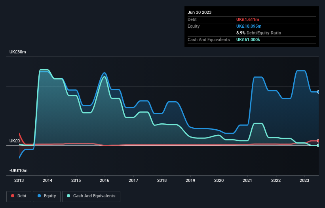Toggle Cash And Equivalents legend series
This screenshot has width=325, height=208.
(91, 196)
